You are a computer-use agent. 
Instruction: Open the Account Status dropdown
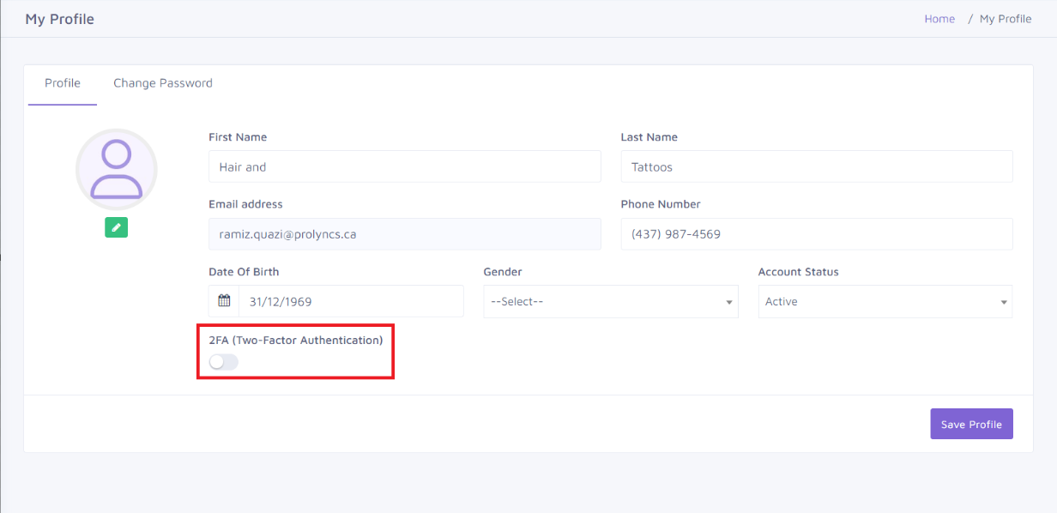pyautogui.click(x=885, y=302)
